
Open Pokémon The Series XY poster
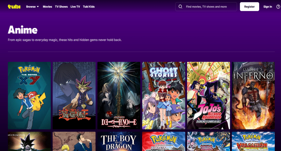tap(29, 96)
